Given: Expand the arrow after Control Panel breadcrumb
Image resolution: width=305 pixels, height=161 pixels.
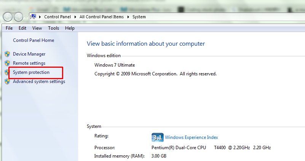Looking at the screenshot, I should coord(75,17).
